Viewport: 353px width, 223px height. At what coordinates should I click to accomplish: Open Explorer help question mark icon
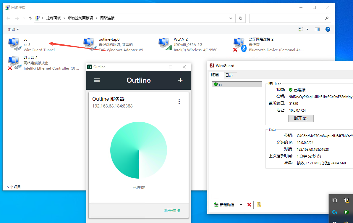(x=328, y=29)
